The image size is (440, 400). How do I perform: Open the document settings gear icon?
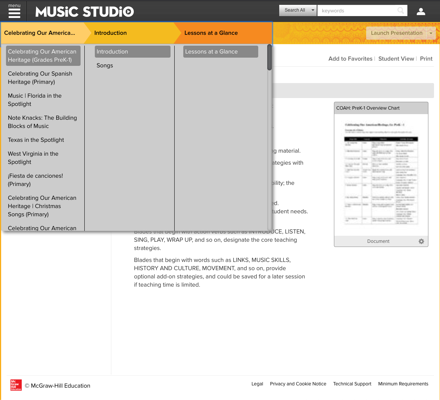421,241
